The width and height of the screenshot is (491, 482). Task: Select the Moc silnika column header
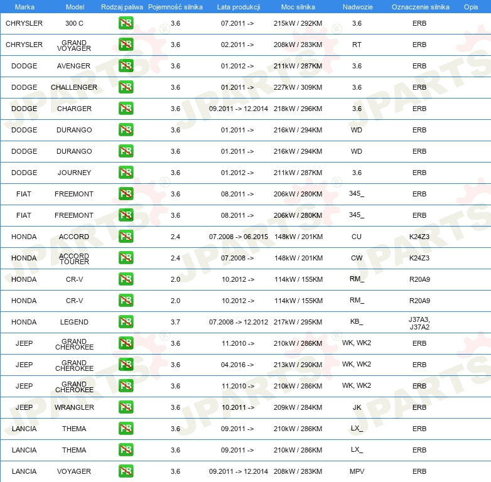click(x=298, y=6)
